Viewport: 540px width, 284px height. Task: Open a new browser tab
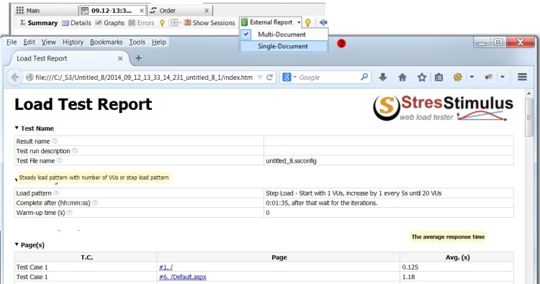138,58
